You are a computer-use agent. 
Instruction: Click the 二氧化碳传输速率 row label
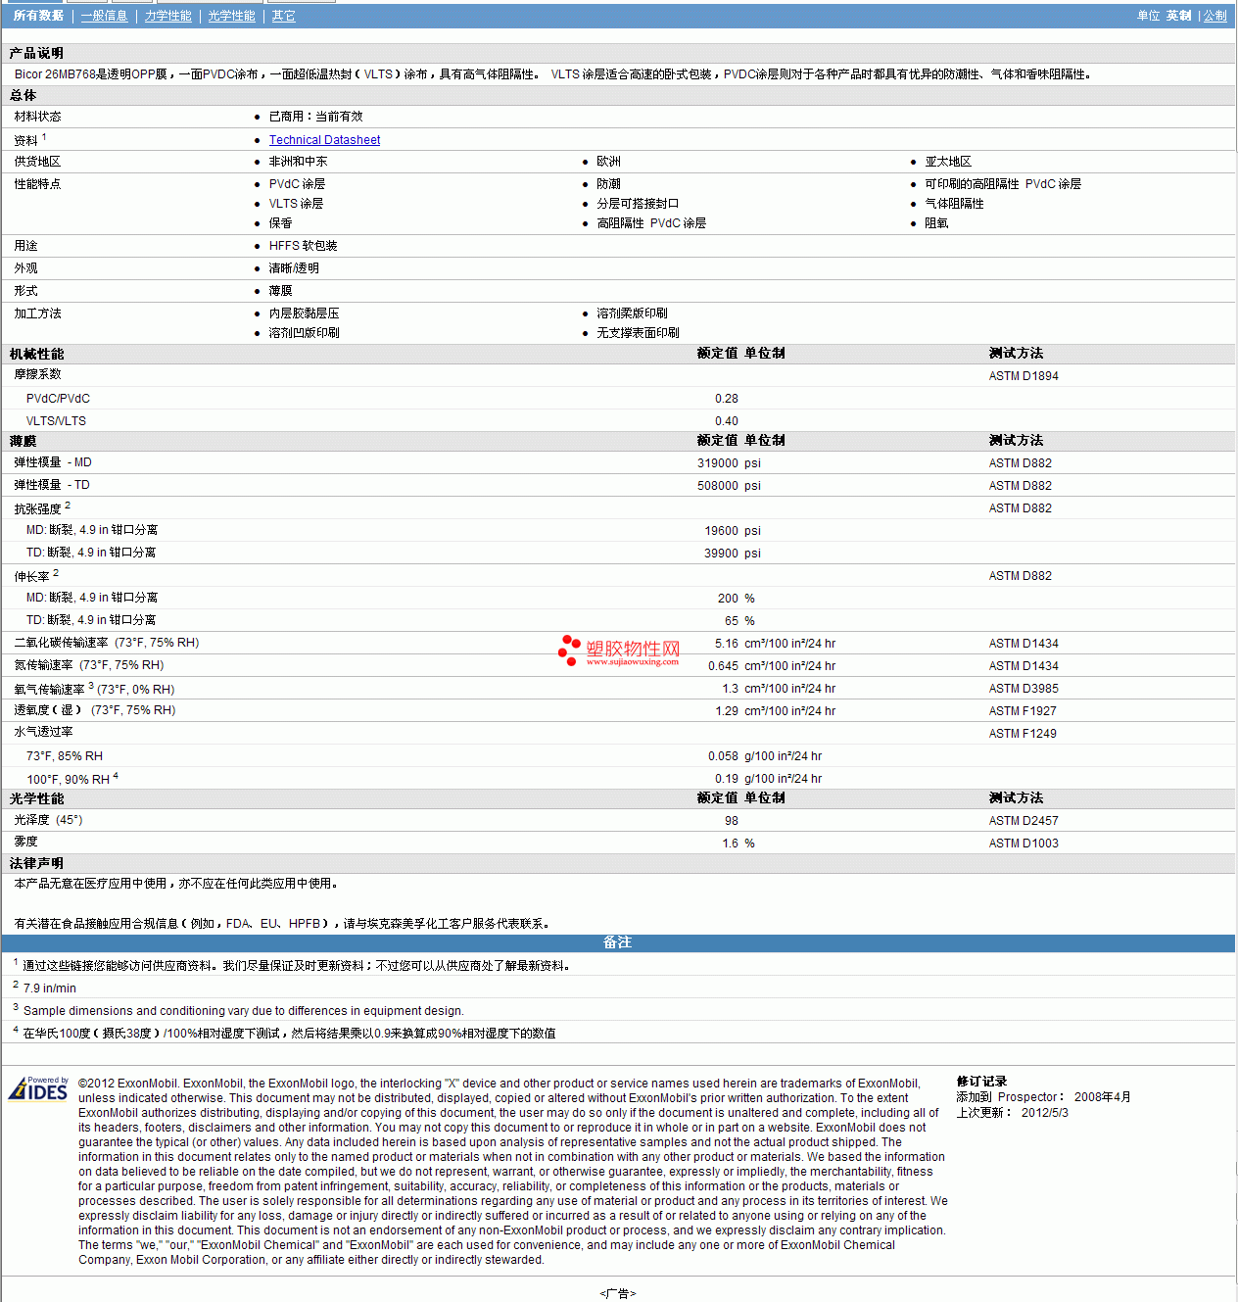[x=107, y=643]
